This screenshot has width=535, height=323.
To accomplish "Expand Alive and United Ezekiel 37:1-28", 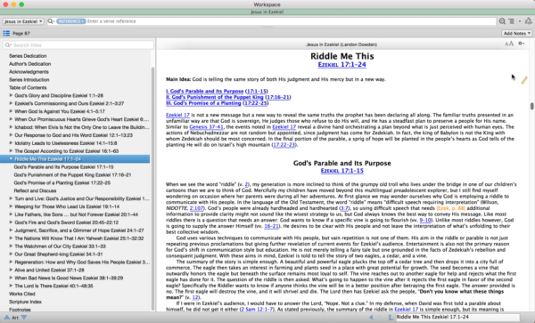I will (11, 270).
